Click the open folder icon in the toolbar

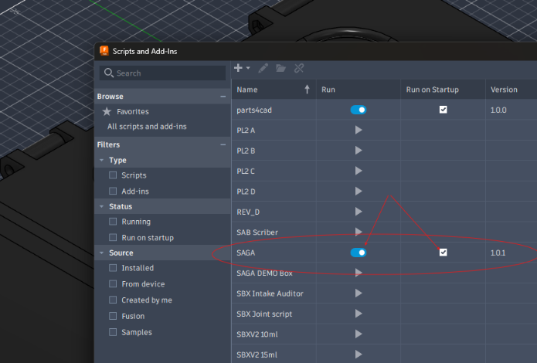click(x=280, y=68)
